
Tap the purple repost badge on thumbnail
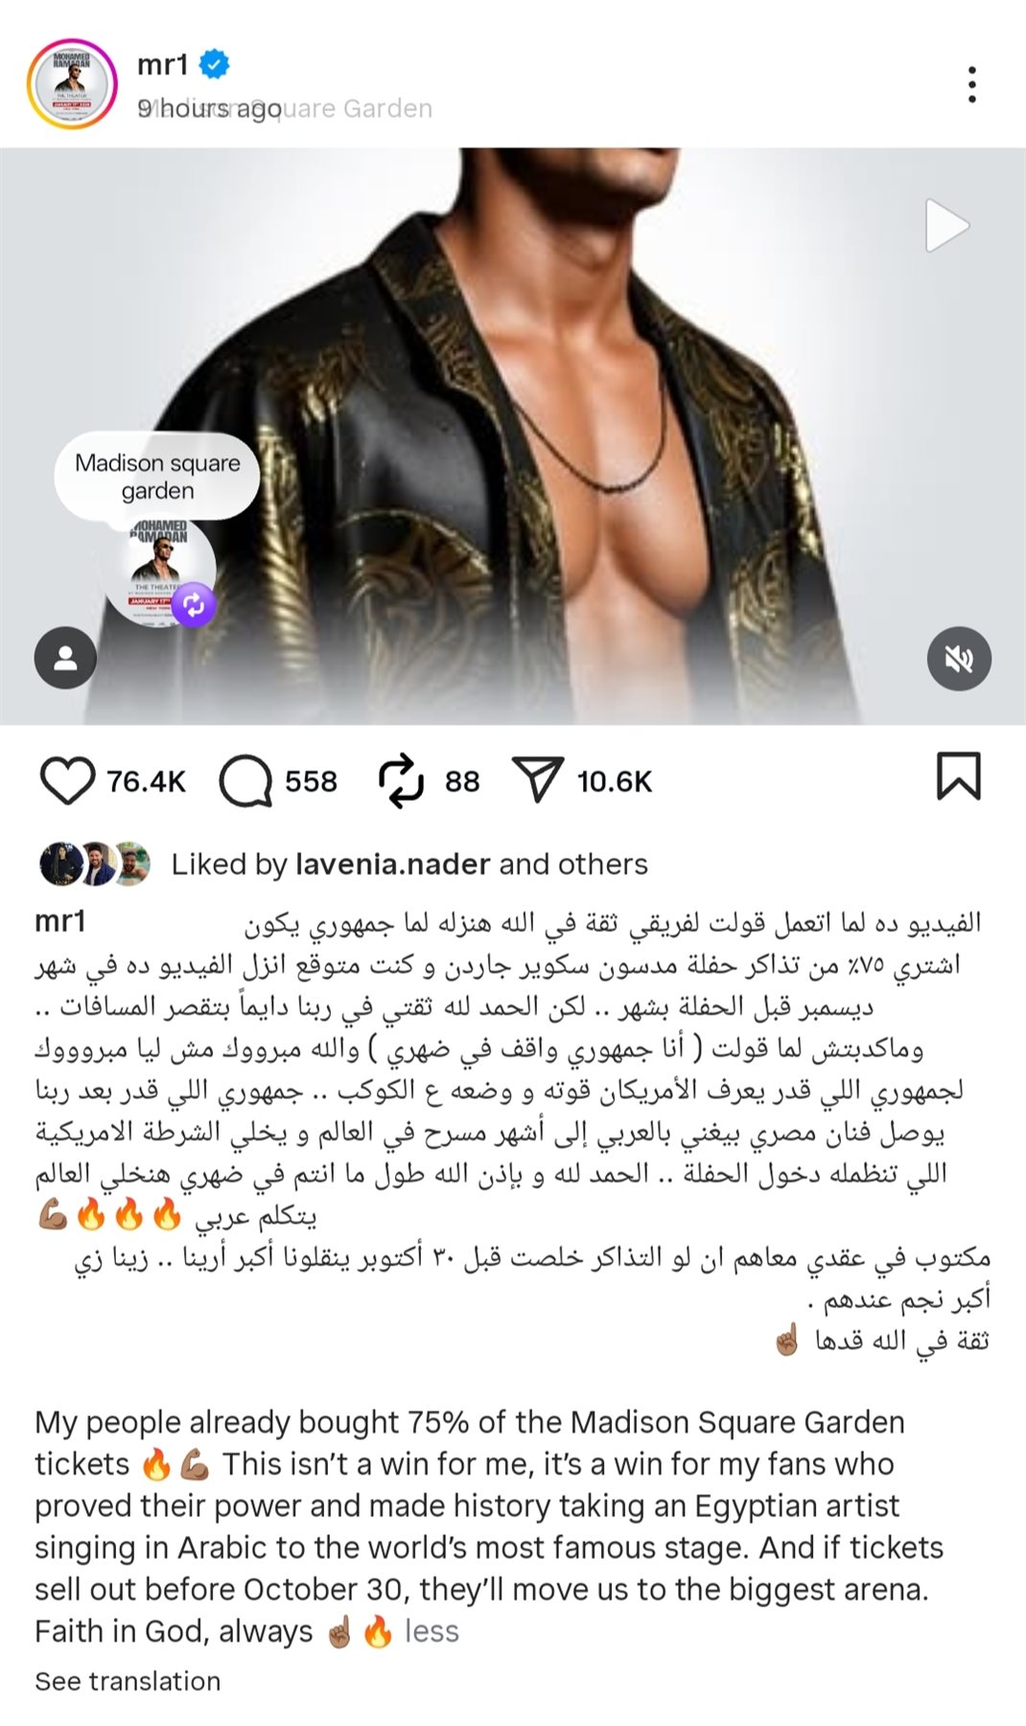pyautogui.click(x=195, y=605)
